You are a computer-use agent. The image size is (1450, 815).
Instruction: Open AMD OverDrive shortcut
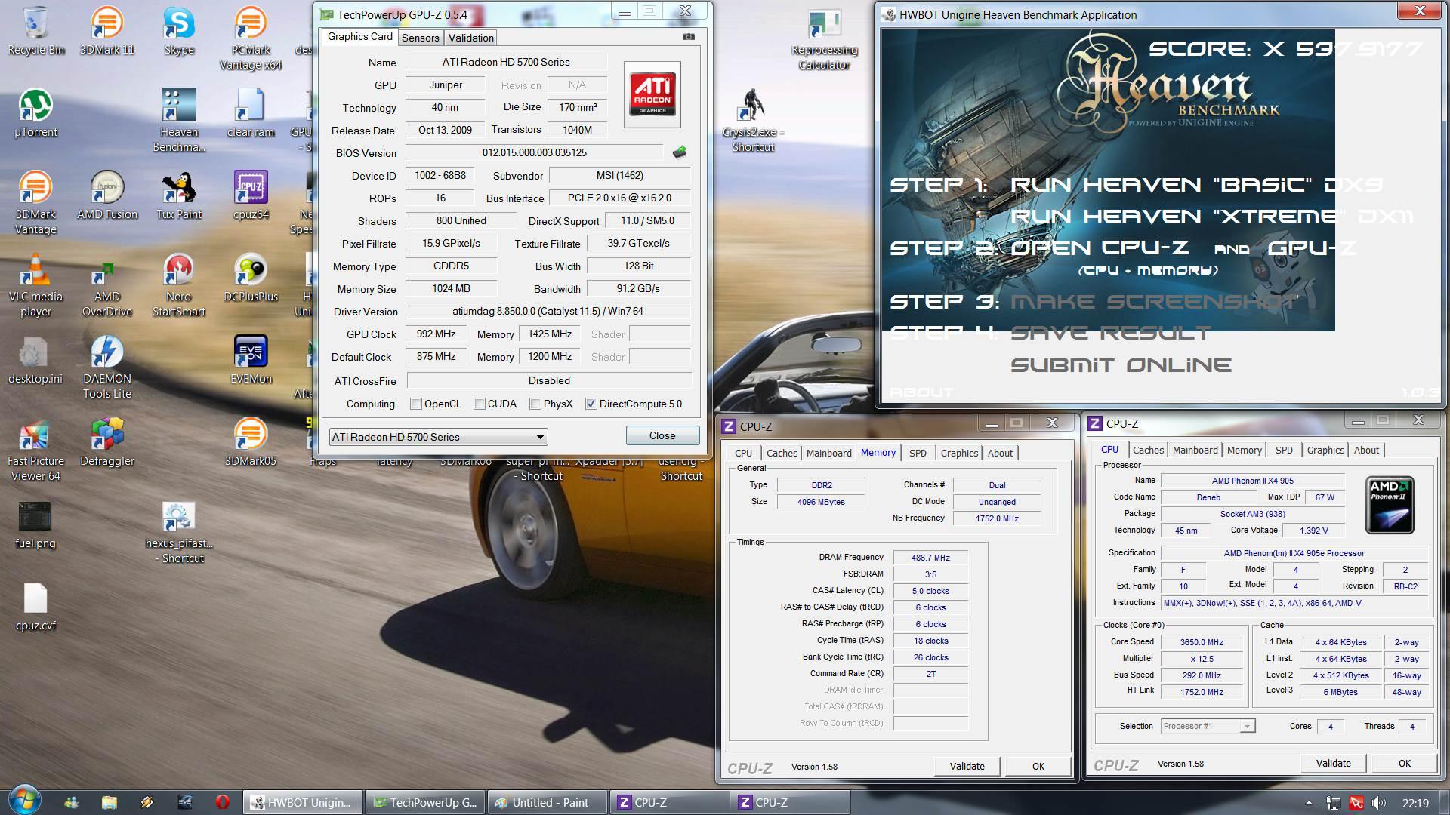tap(107, 285)
